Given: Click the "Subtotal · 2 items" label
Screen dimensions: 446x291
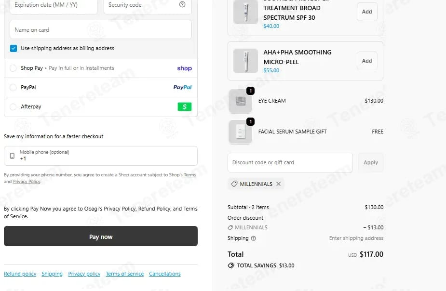Looking at the screenshot, I should pos(248,207).
